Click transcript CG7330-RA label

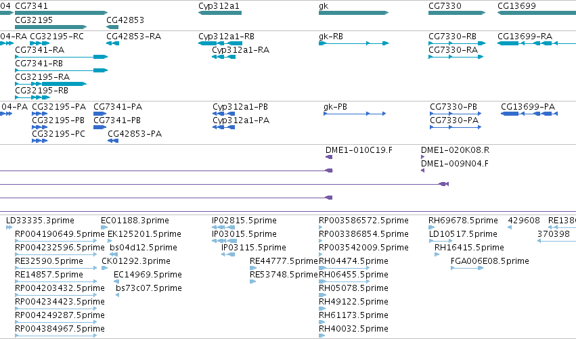[453, 50]
